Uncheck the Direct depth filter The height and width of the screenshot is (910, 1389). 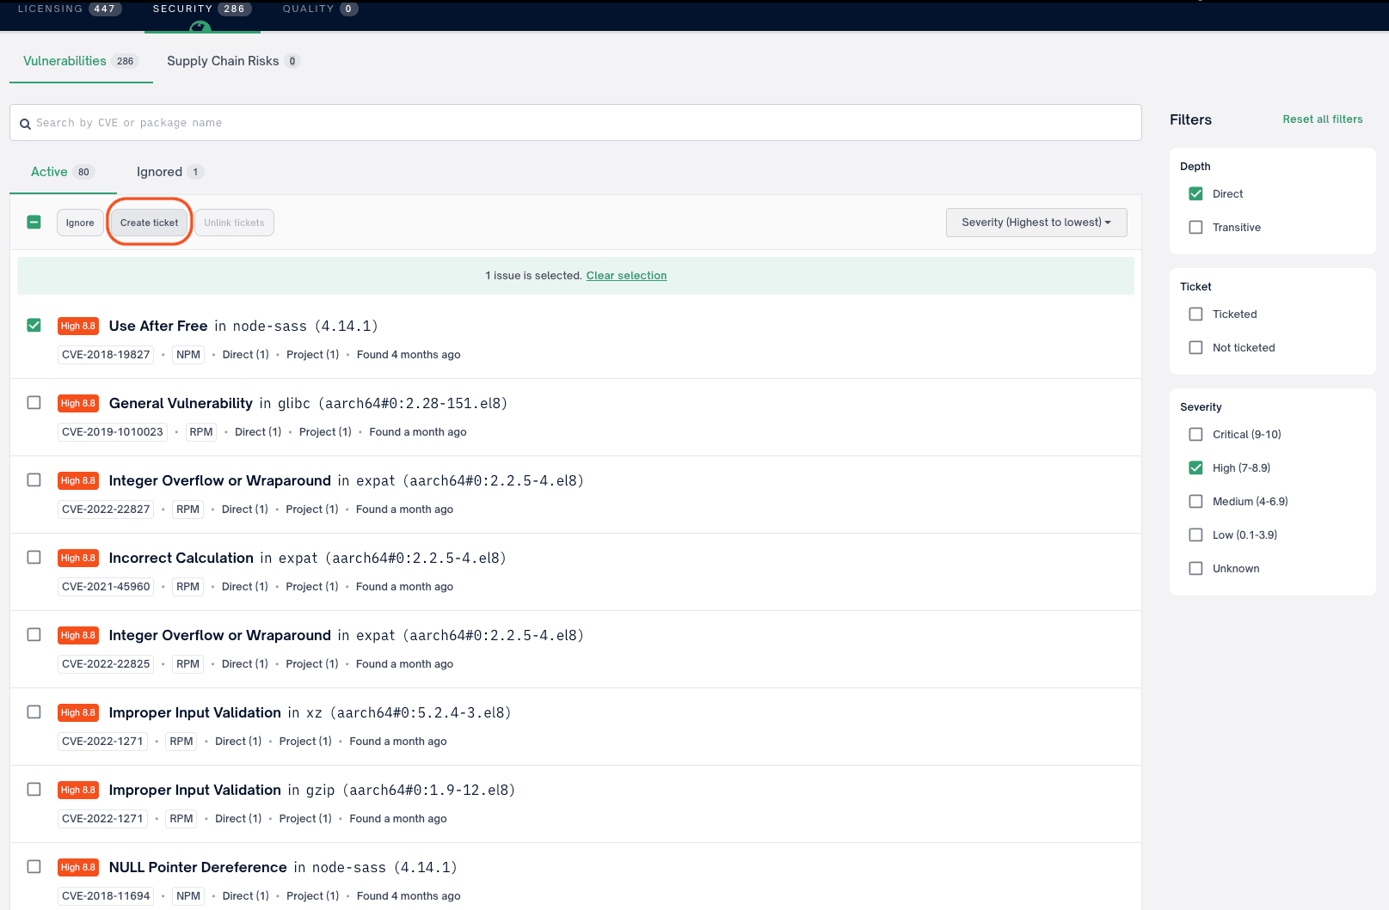pos(1195,193)
